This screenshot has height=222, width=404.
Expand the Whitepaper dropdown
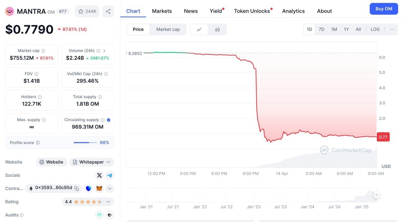coord(108,162)
